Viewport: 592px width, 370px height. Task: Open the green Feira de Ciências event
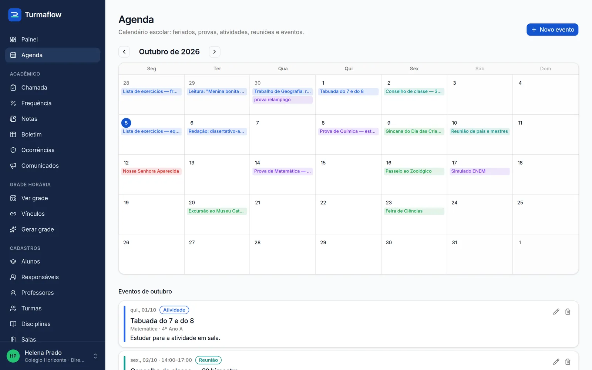click(414, 211)
